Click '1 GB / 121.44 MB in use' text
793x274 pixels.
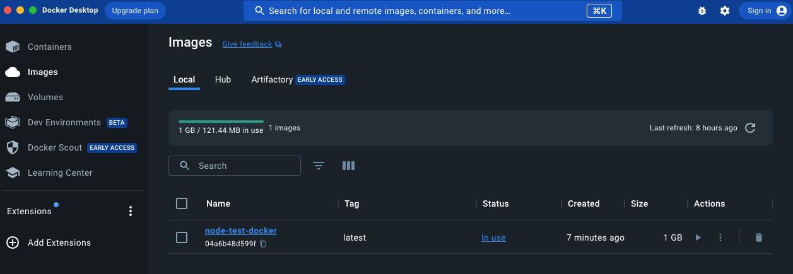pos(221,130)
